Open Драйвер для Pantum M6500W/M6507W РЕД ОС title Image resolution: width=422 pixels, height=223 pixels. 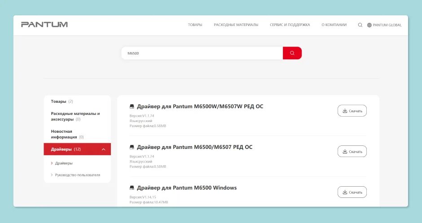tap(200, 106)
